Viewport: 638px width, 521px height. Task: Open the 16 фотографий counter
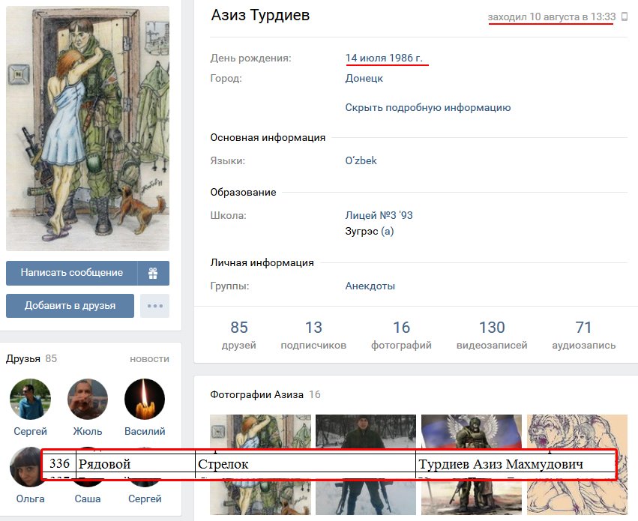tap(401, 335)
